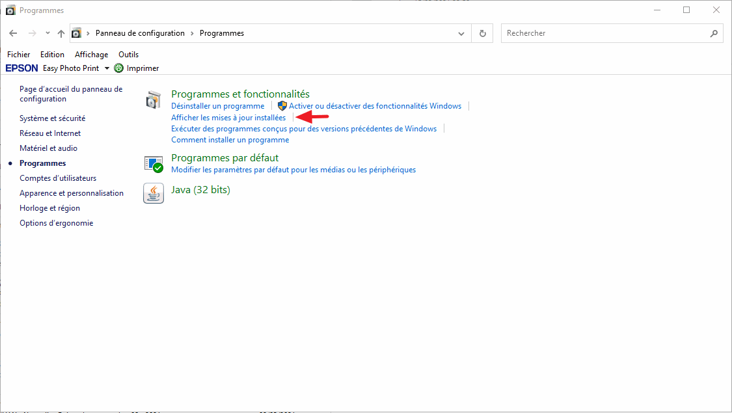This screenshot has height=413, width=732.
Task: Click the back navigation arrow
Action: click(13, 33)
